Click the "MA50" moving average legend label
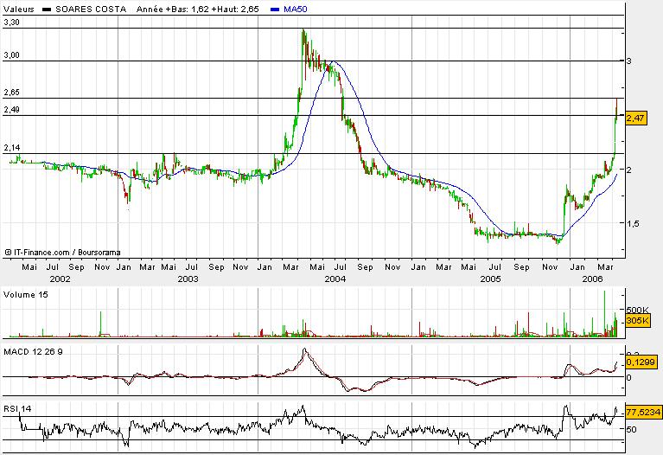This screenshot has height=455, width=663. click(x=295, y=9)
